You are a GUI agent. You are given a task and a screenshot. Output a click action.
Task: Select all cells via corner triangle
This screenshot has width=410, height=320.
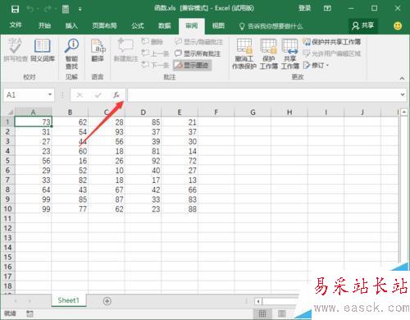coord(10,112)
